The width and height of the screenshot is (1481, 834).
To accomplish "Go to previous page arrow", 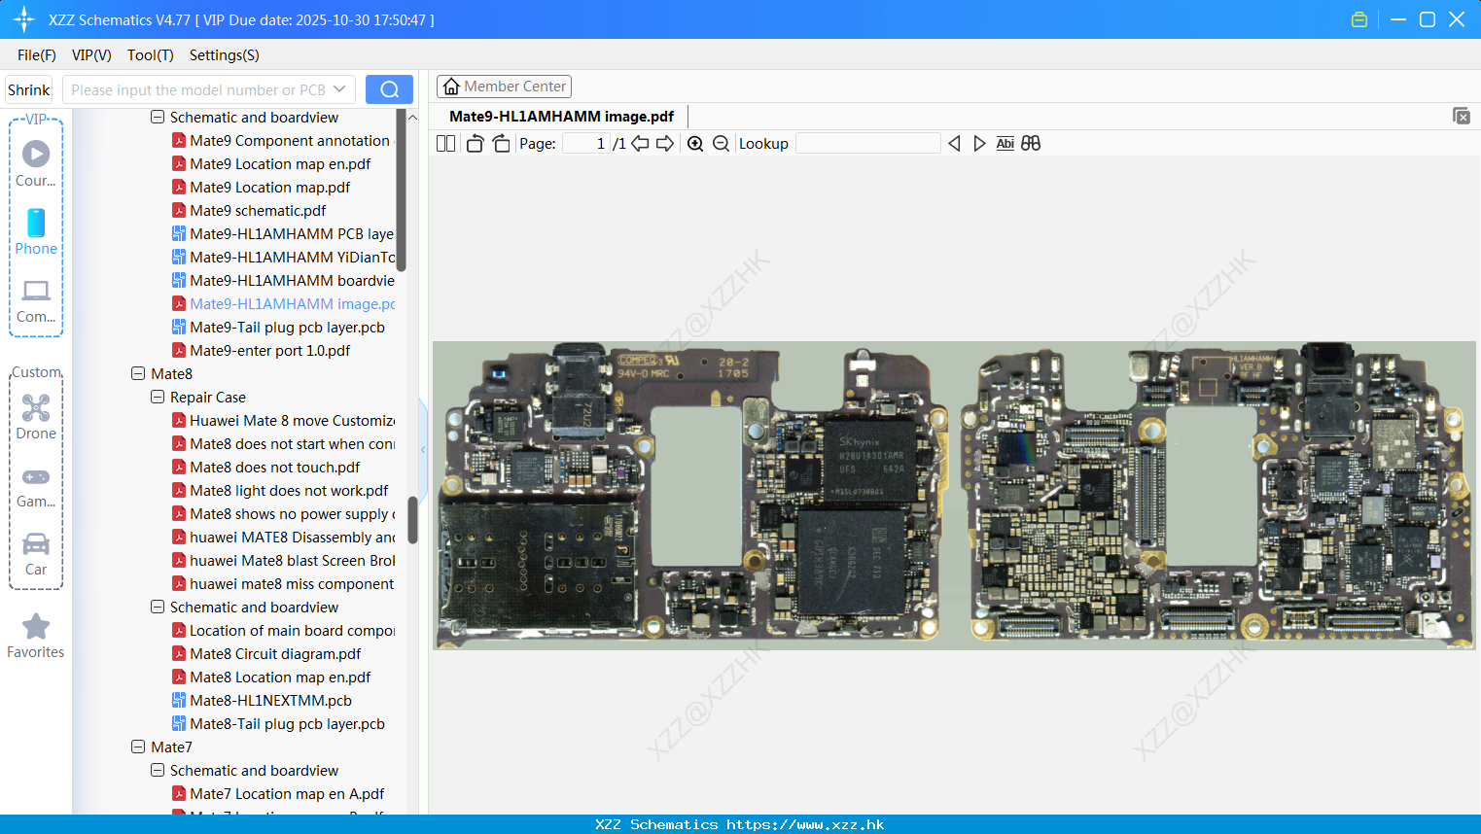I will pyautogui.click(x=640, y=144).
